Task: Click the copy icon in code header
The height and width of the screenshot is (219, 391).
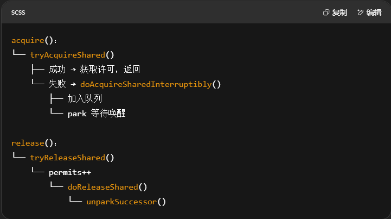Action: click(326, 12)
